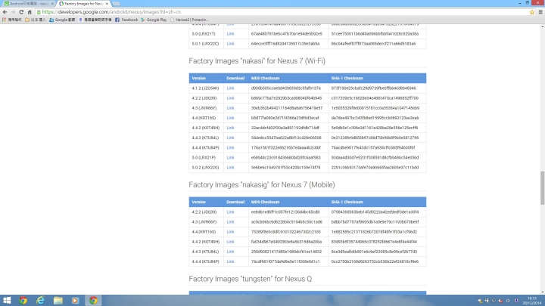Click heading Factory Images "tungsten" for Nexus Q
545x306 pixels.
(x=251, y=279)
